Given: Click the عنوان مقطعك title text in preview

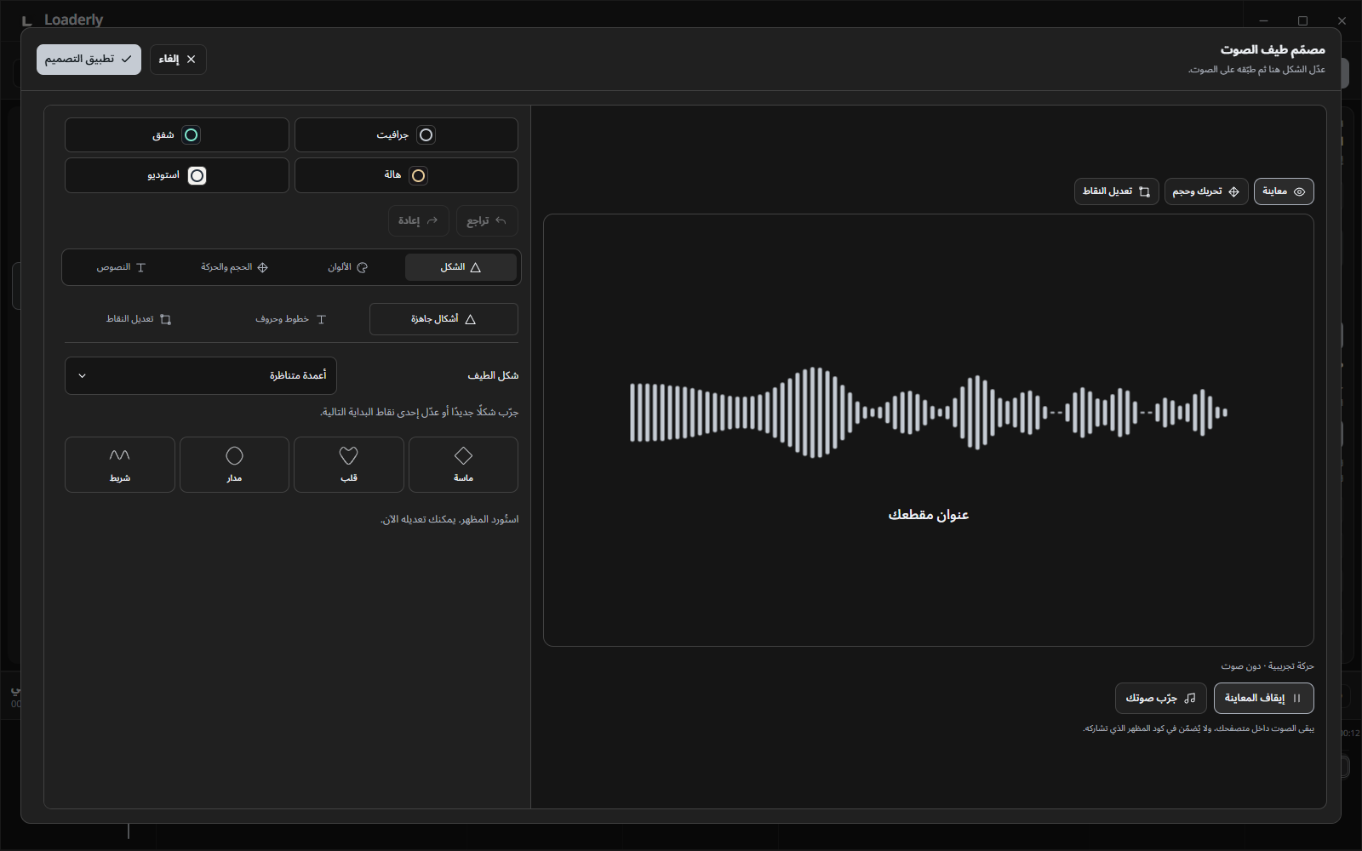Looking at the screenshot, I should (929, 515).
